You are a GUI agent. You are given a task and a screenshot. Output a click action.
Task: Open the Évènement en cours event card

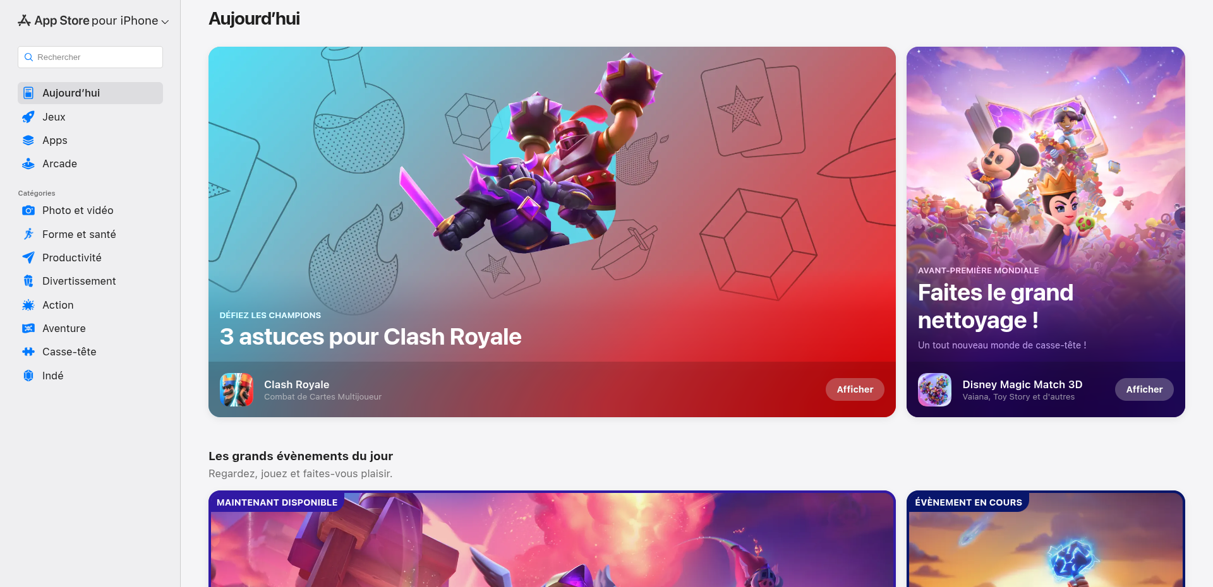pos(1046,539)
